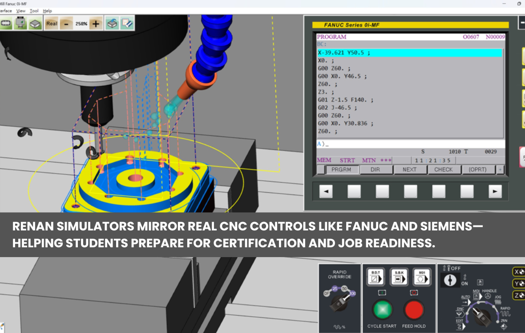Click the cycle start indicator lamp
This screenshot has width=525, height=333.
tap(382, 293)
